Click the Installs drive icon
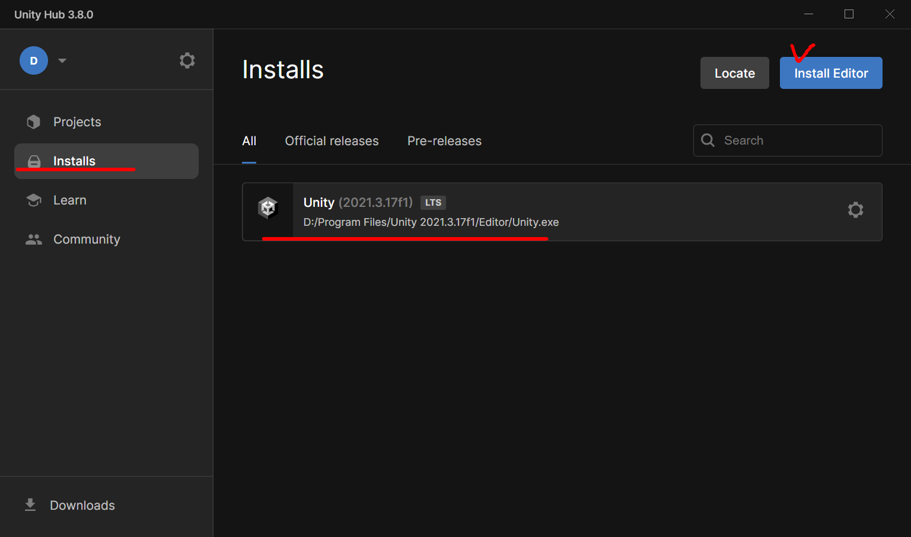911x537 pixels. tap(34, 161)
